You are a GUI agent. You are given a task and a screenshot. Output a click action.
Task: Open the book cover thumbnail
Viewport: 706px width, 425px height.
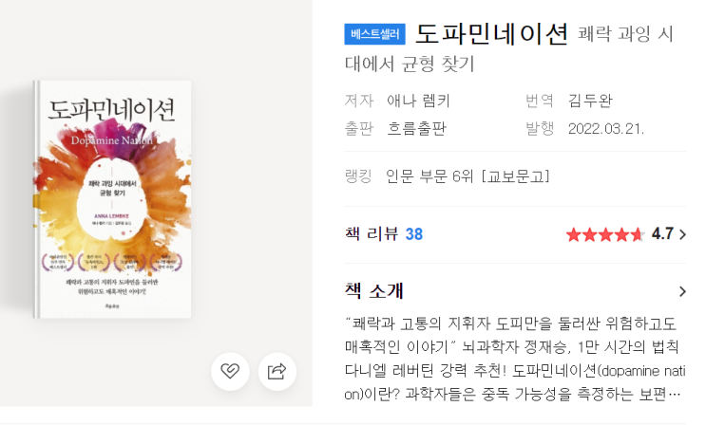[x=112, y=199]
